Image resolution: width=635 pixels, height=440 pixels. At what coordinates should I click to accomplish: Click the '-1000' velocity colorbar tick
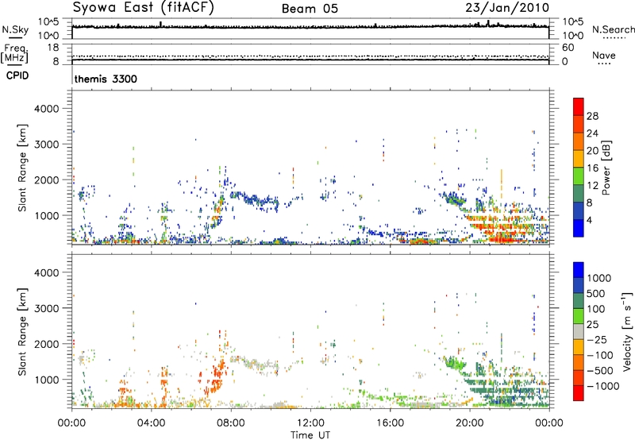[602, 386]
